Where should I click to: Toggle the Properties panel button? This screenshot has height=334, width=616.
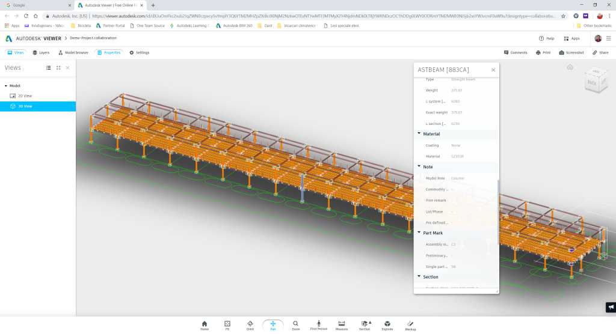click(109, 53)
